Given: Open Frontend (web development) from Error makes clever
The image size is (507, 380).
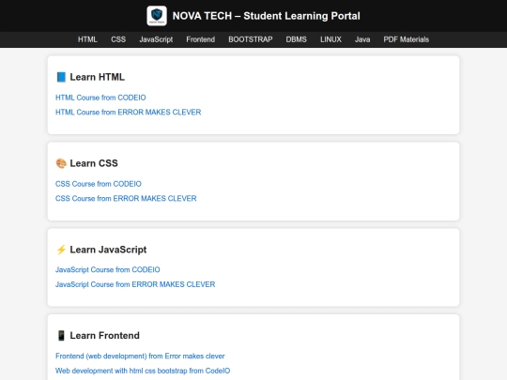Looking at the screenshot, I should point(140,357).
